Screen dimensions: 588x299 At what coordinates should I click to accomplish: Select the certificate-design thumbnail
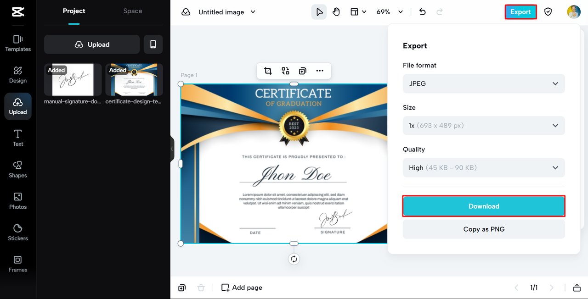click(x=134, y=80)
